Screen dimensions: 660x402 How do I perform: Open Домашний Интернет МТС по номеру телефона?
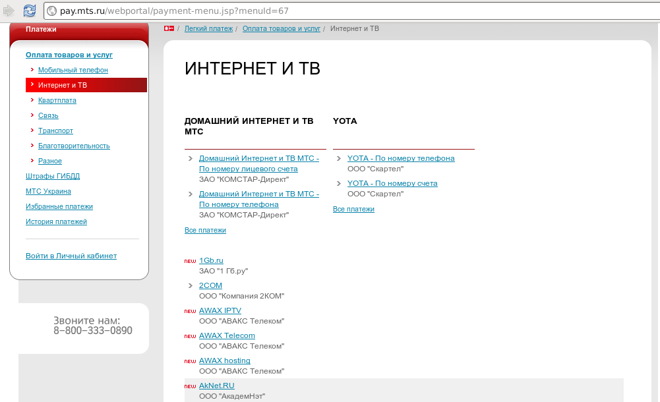[258, 199]
